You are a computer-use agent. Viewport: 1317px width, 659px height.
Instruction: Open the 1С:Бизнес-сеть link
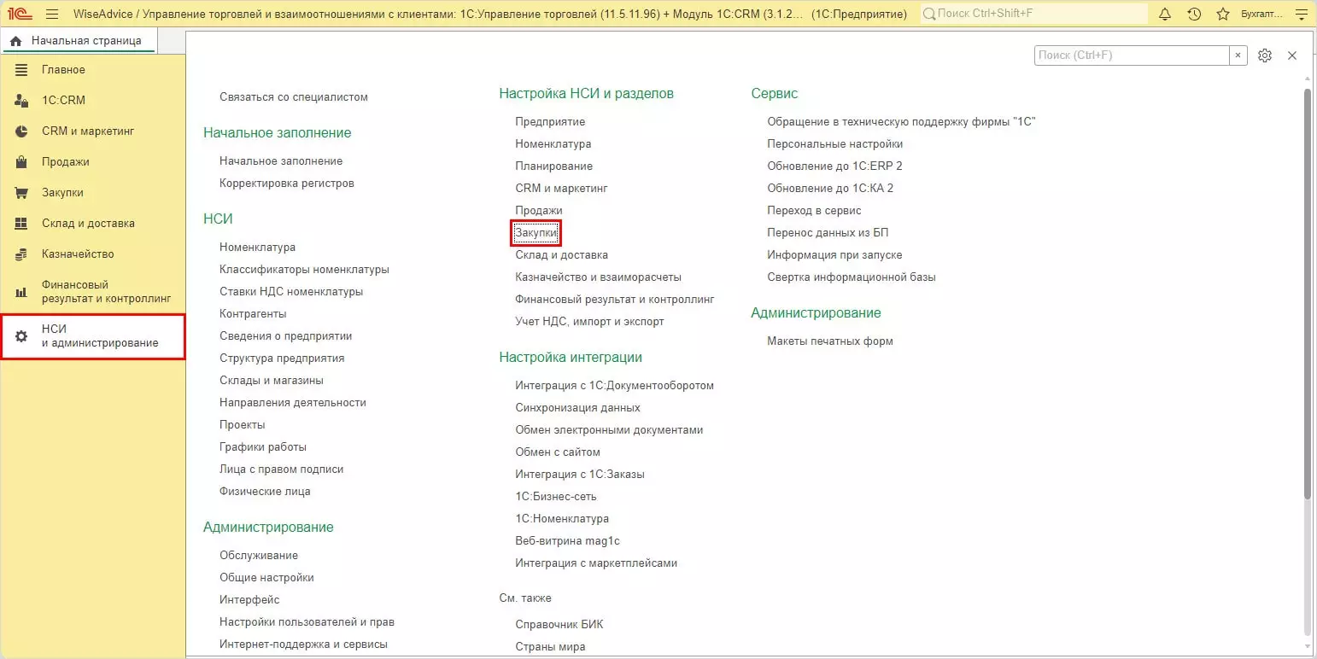pos(556,497)
